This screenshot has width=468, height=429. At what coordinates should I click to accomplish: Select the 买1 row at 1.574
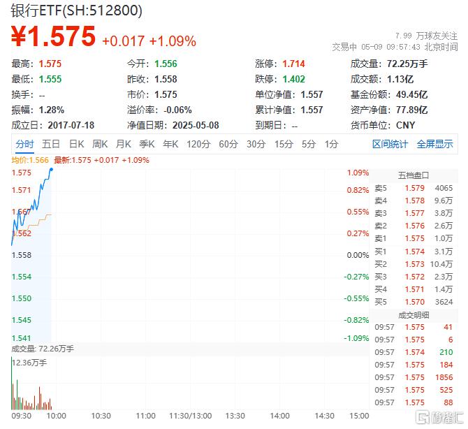click(x=414, y=252)
